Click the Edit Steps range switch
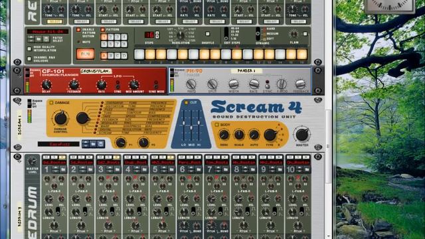This screenshot has height=239, width=425. (x=226, y=34)
